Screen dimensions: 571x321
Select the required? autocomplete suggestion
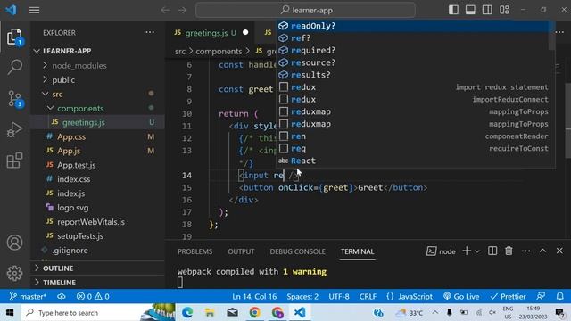click(x=413, y=50)
